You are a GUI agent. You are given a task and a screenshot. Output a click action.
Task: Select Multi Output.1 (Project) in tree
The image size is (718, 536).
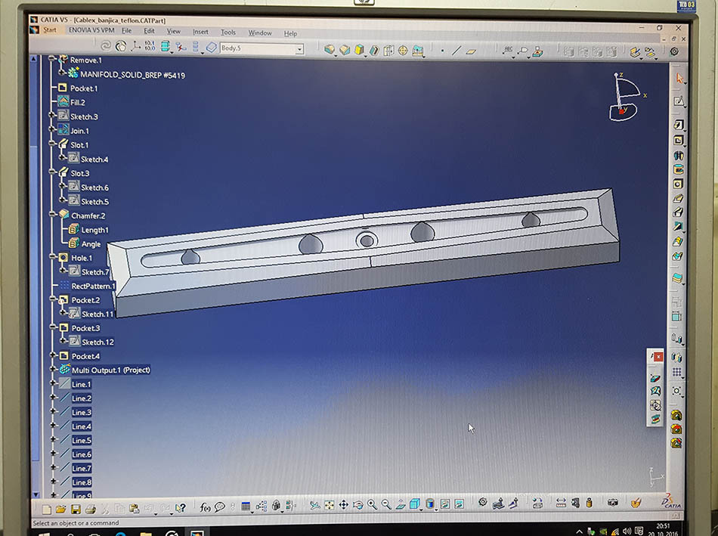tap(110, 370)
